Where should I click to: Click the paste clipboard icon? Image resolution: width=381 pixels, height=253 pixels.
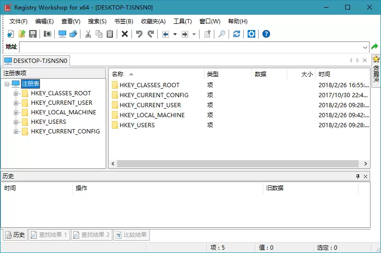coord(110,34)
